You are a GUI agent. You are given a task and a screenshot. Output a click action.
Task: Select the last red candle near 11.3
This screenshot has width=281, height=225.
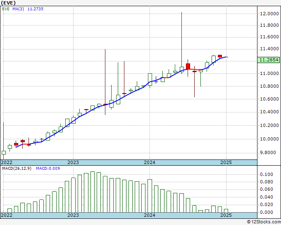click(220, 56)
